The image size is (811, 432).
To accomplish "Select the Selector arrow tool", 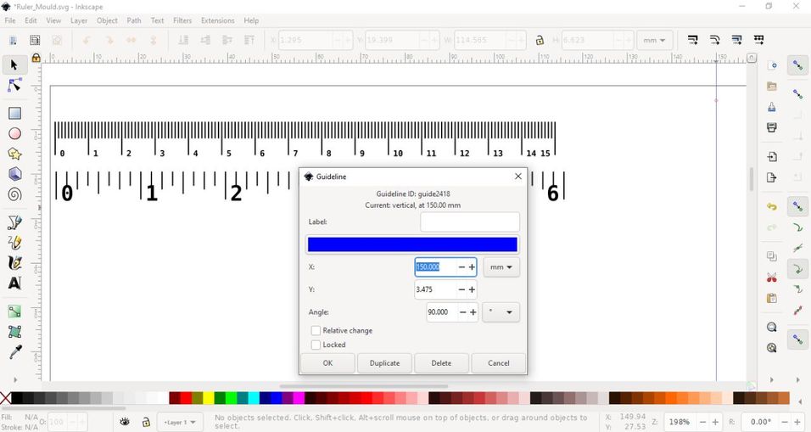I will tap(14, 65).
